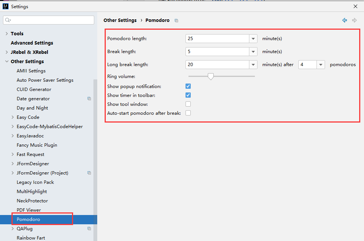Collapse the Other Settings group
Viewport: 364px width, 241px height.
coord(7,61)
